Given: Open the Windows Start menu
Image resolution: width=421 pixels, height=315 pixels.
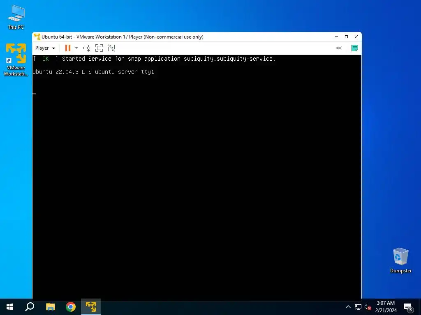Looking at the screenshot, I should (x=10, y=307).
